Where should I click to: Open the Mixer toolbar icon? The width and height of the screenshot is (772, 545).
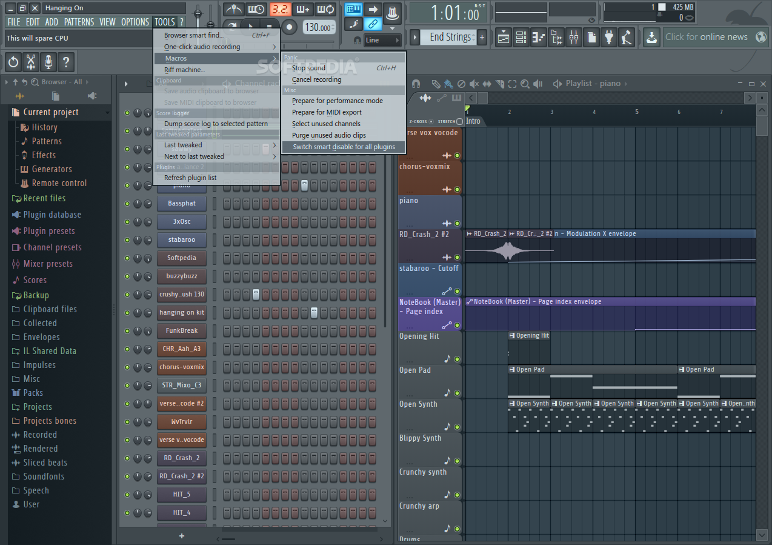pos(574,37)
